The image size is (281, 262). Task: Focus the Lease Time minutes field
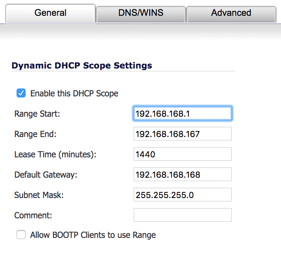(182, 154)
